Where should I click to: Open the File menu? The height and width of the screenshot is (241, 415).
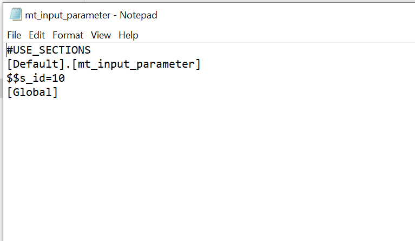(x=14, y=35)
